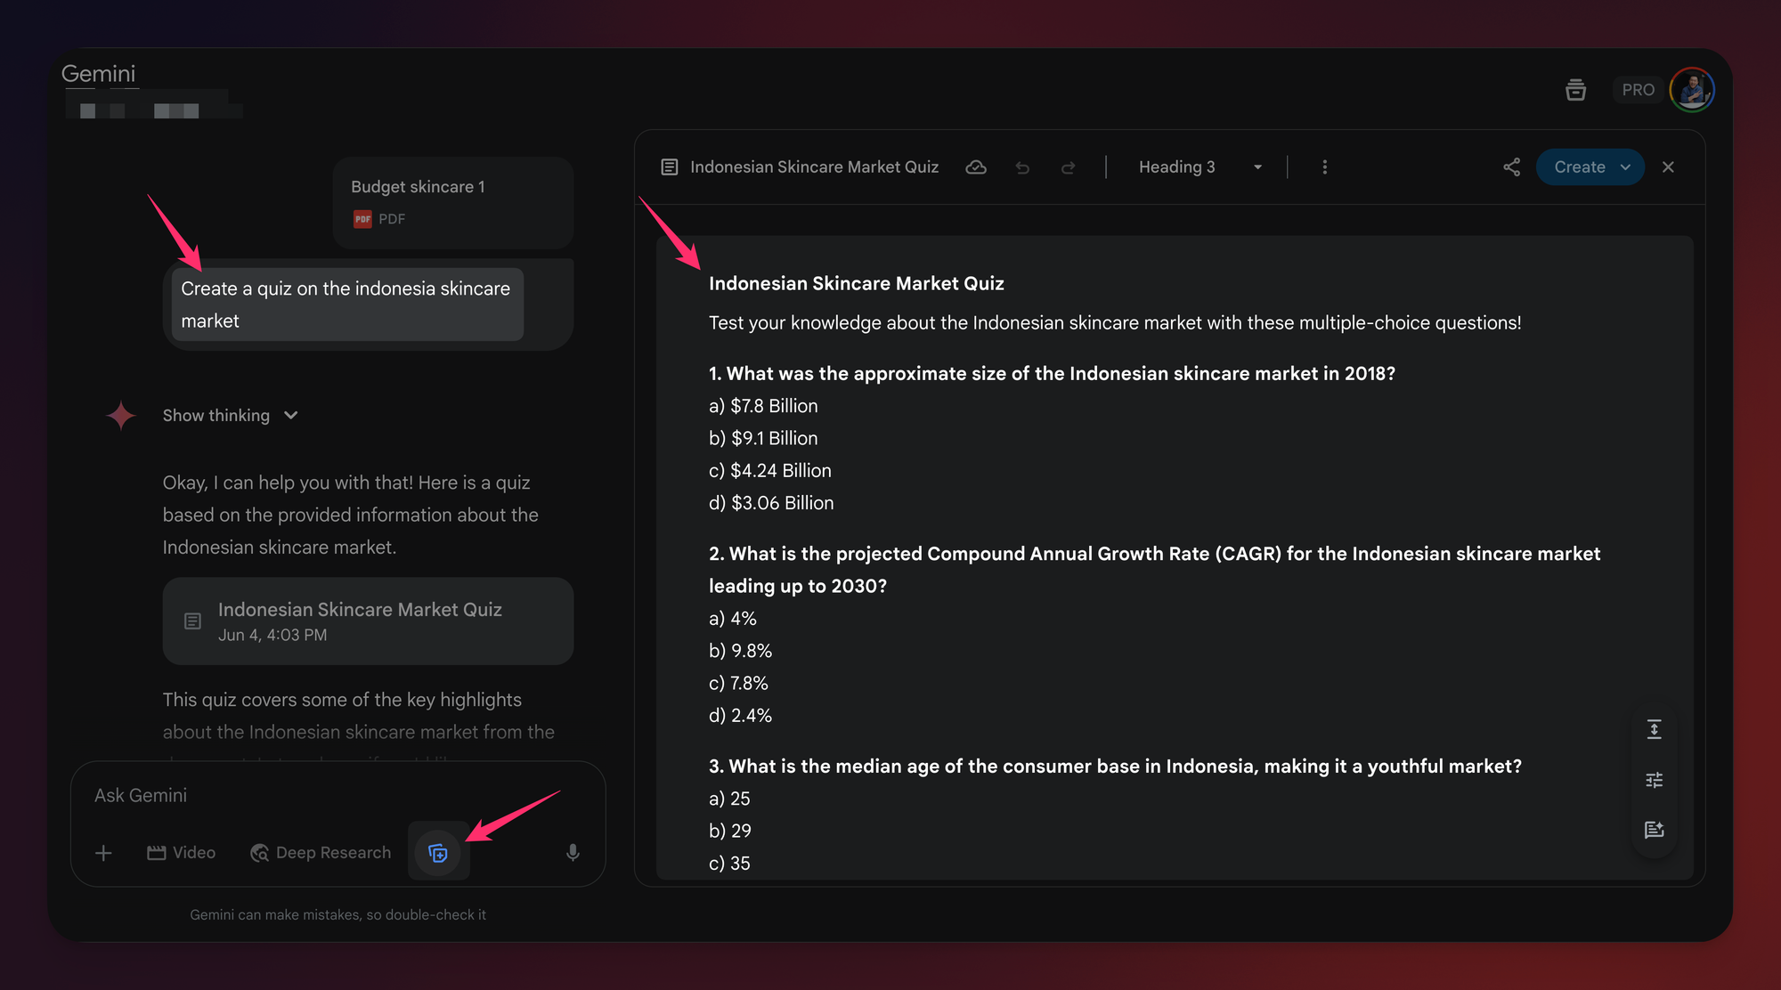Click the share icon in canvas header

(x=1511, y=167)
